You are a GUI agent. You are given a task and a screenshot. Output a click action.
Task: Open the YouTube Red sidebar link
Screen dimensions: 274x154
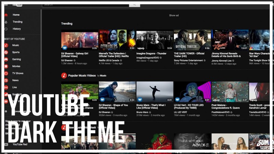[x=20, y=144]
